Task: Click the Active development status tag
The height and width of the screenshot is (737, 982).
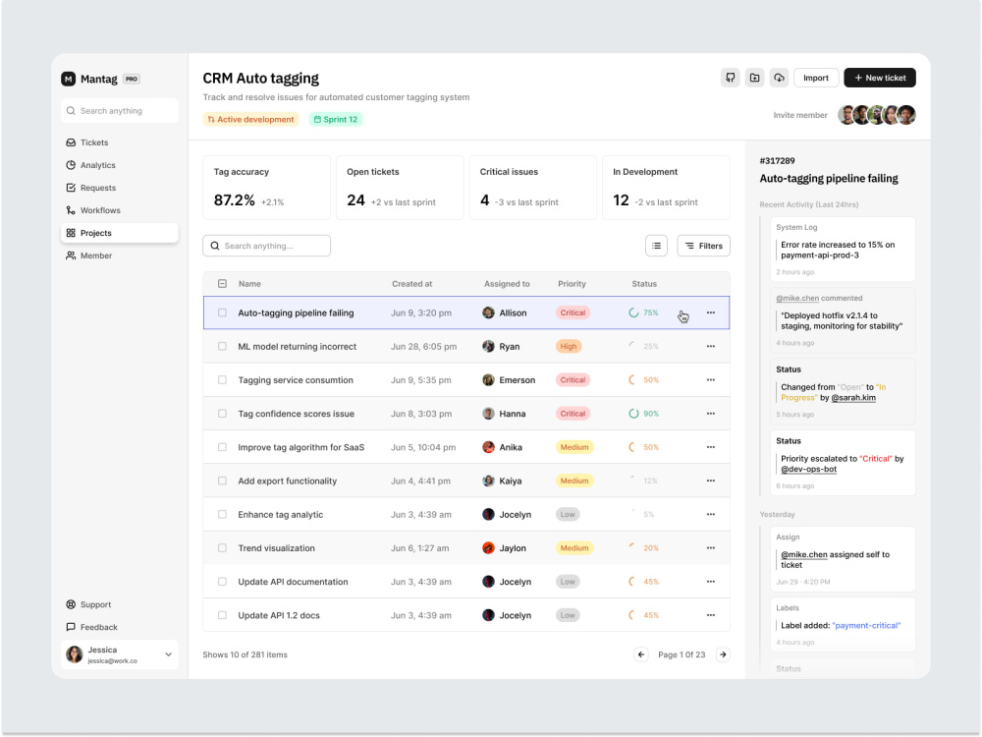Action: point(250,119)
